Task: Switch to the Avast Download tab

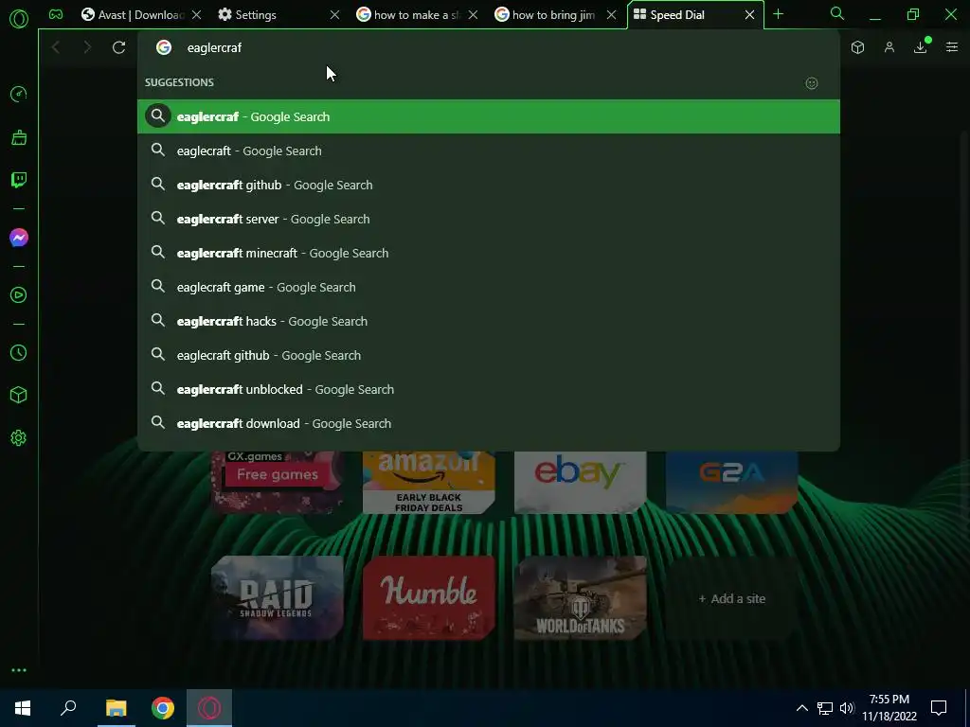Action: [133, 15]
